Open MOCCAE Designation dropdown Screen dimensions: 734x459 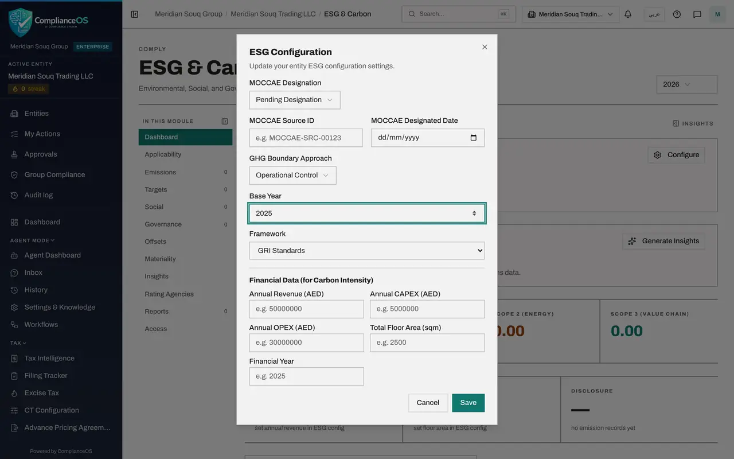[x=295, y=100]
